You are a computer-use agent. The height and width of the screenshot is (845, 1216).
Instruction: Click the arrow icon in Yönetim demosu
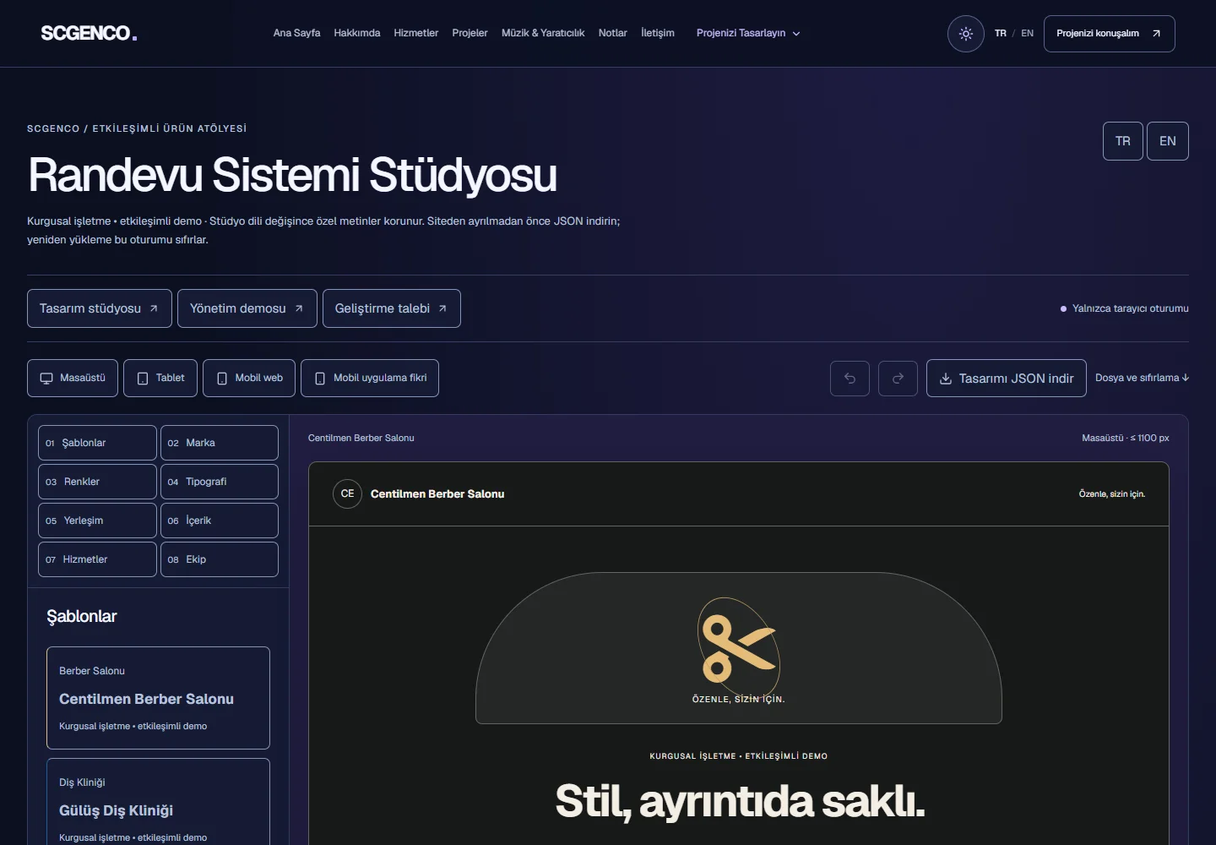tap(299, 308)
